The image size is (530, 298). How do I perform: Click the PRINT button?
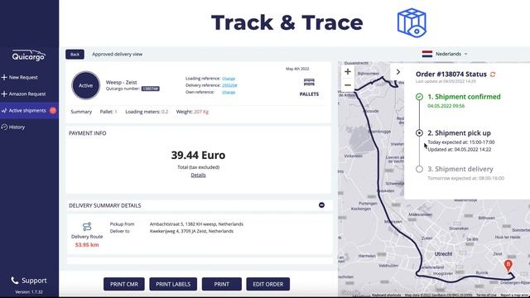(x=222, y=284)
